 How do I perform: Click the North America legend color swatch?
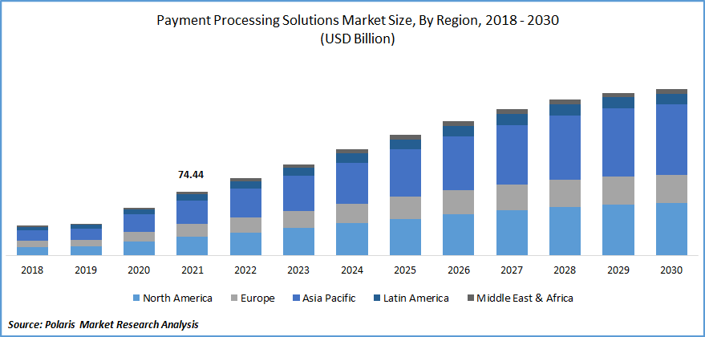pyautogui.click(x=136, y=298)
